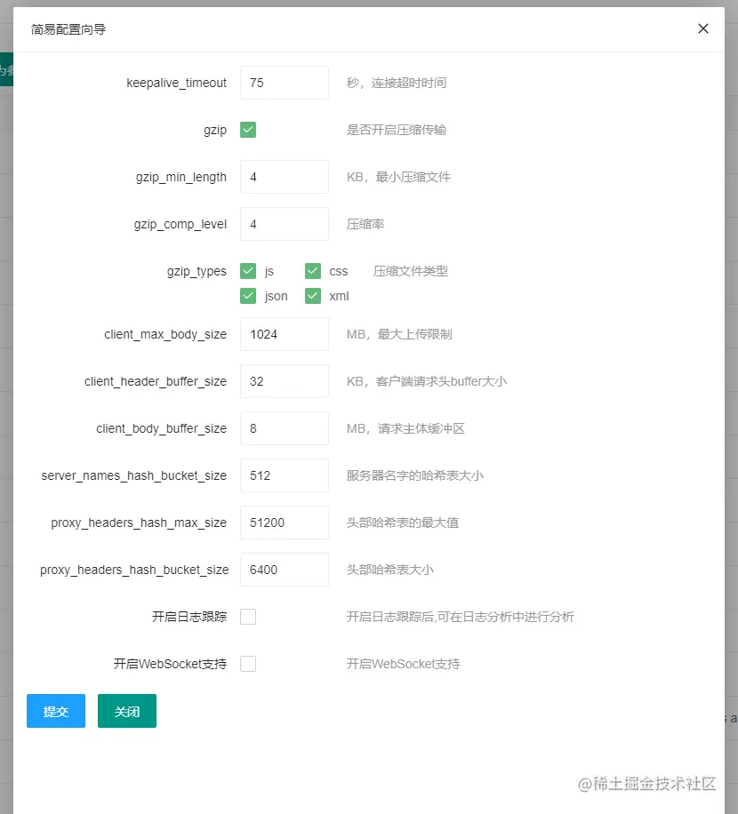Uncheck the css gzip_types checkbox
Image resolution: width=738 pixels, height=814 pixels.
pyautogui.click(x=312, y=271)
